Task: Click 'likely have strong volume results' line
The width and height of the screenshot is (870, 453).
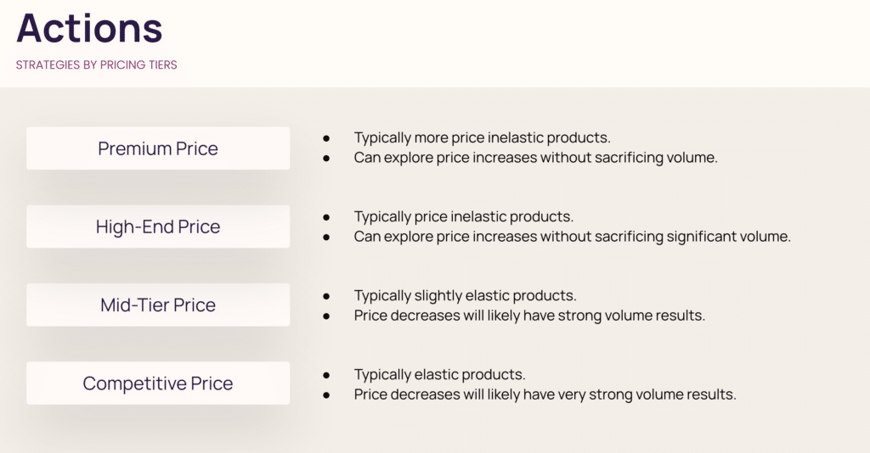Action: 529,316
